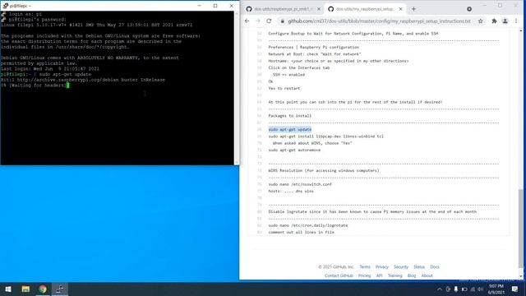Open the Privacy footer link
Viewport: 526px width, 296px height.
[x=381, y=266]
